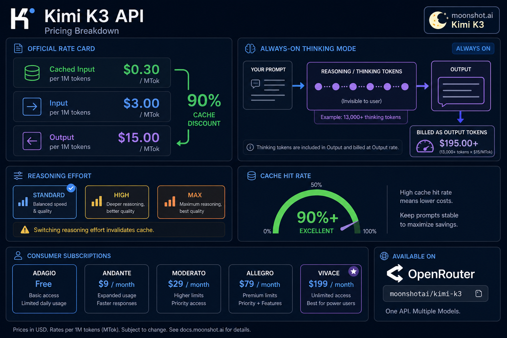Select the High reasoning effort option
The width and height of the screenshot is (507, 338).
(117, 202)
